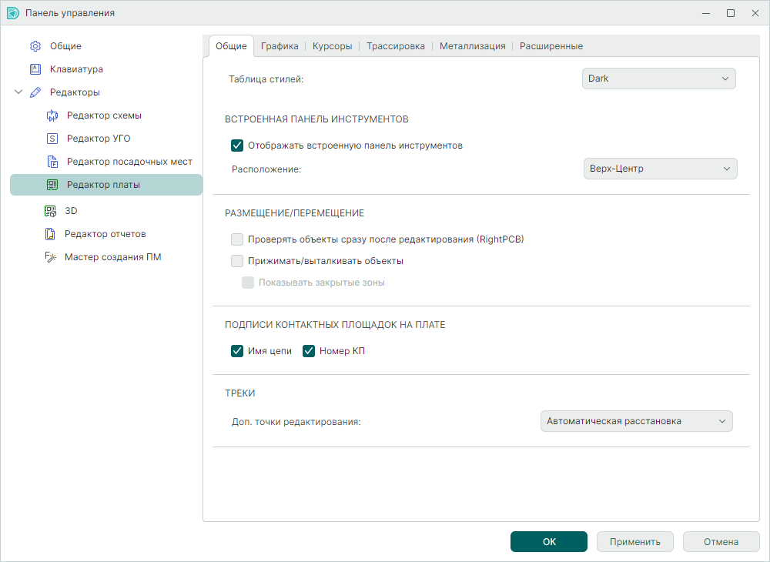Click the 3D section icon
The image size is (770, 562).
(x=50, y=211)
